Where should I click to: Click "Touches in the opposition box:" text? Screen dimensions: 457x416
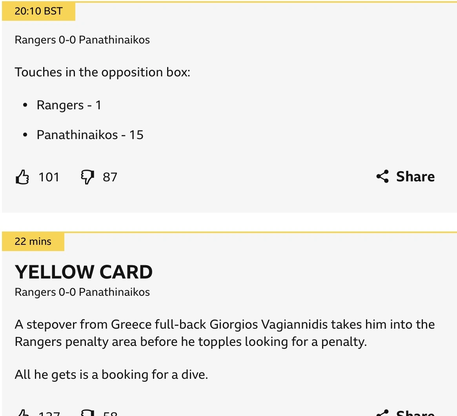pyautogui.click(x=102, y=72)
